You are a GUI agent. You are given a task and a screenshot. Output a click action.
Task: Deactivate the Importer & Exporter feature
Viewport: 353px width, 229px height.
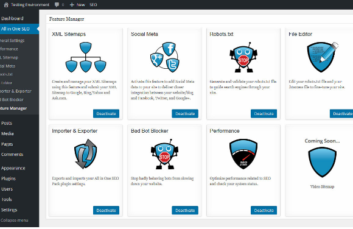click(x=107, y=210)
